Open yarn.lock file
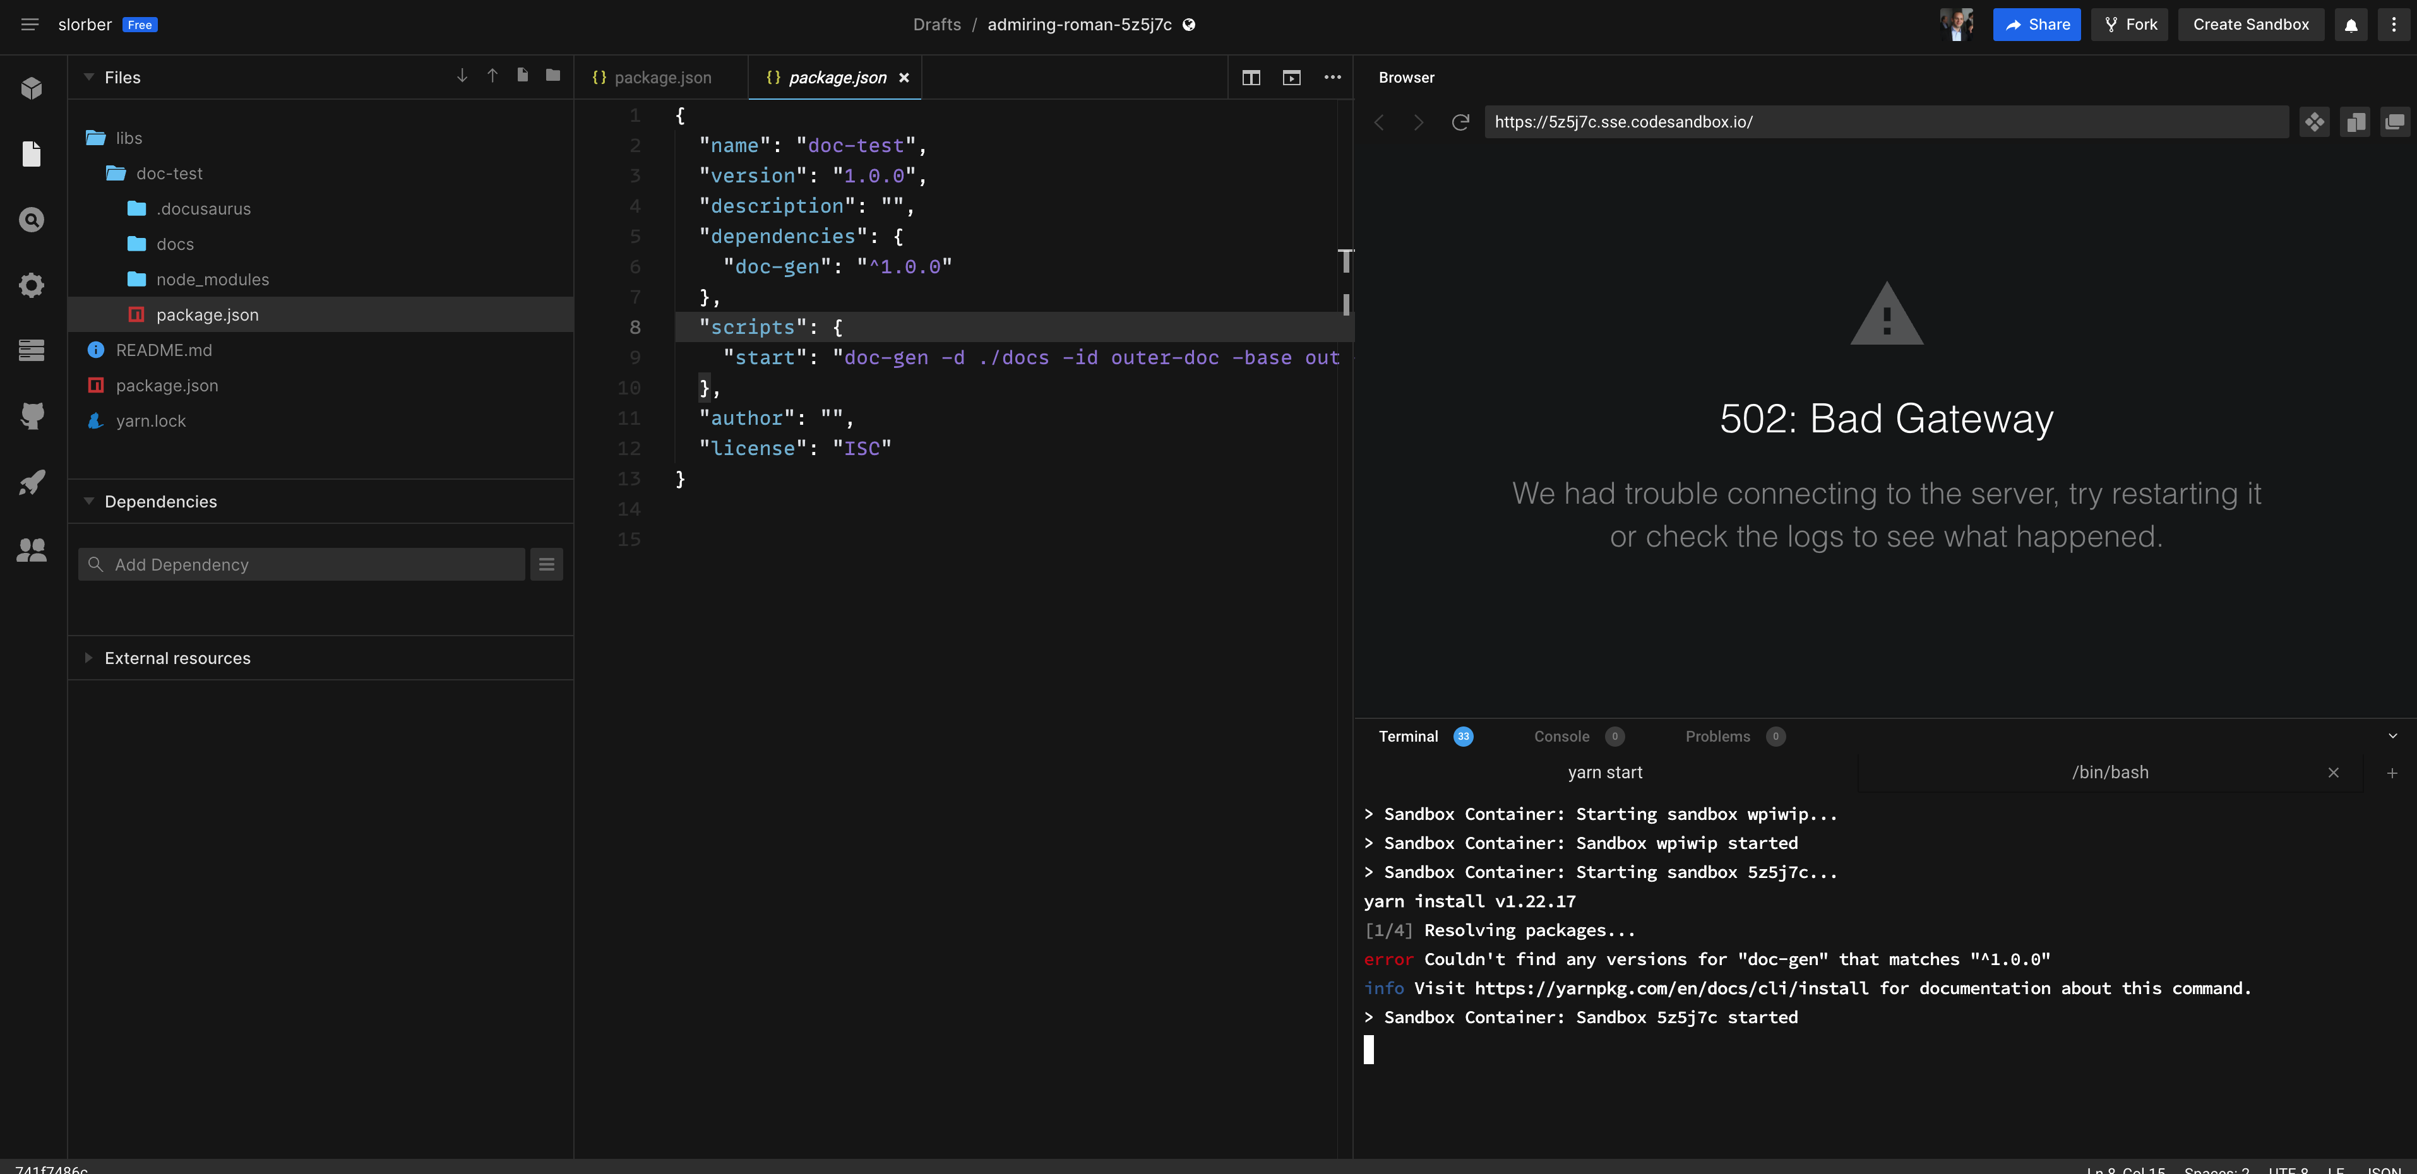2417x1174 pixels. (321, 421)
